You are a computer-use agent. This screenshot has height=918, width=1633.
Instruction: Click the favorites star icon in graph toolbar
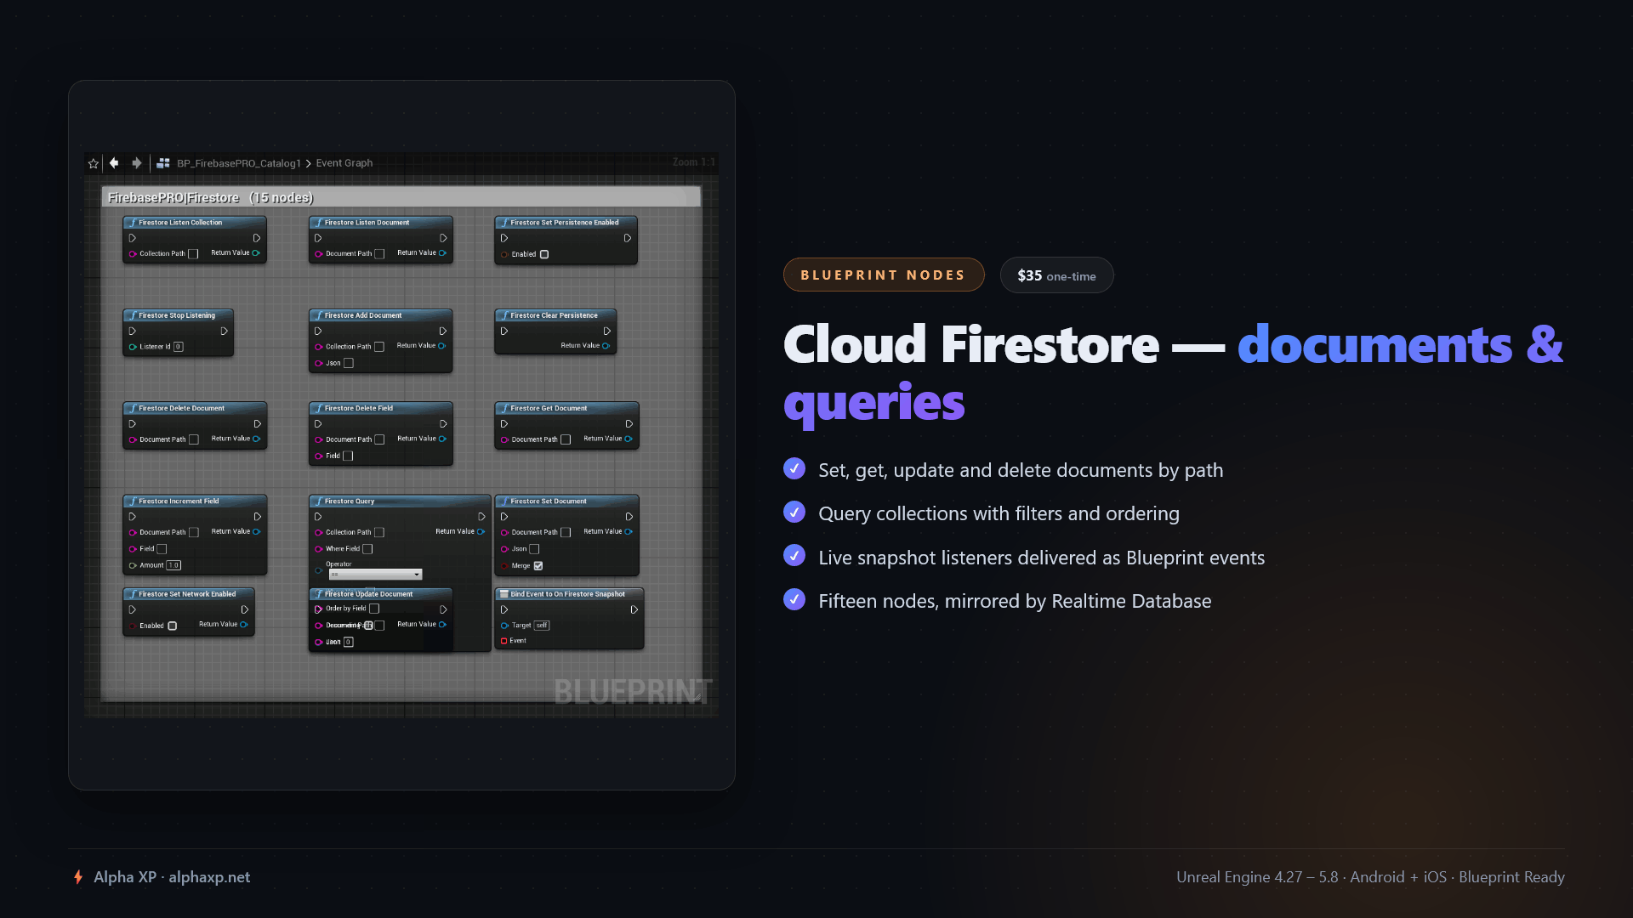94,163
